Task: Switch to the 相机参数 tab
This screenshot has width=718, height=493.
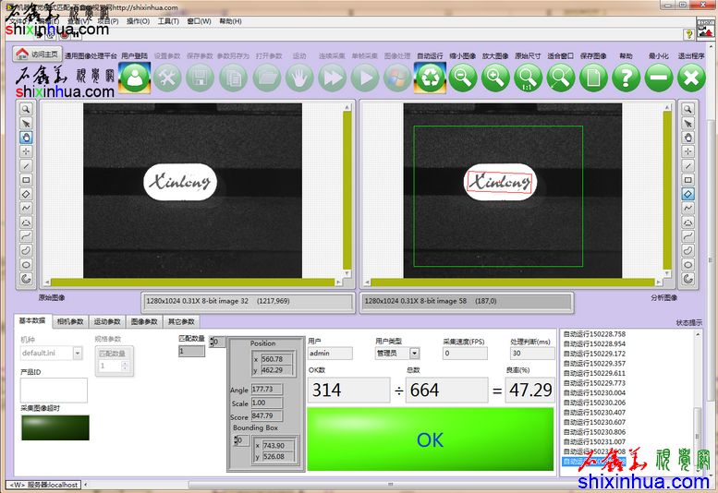Action: coord(70,321)
